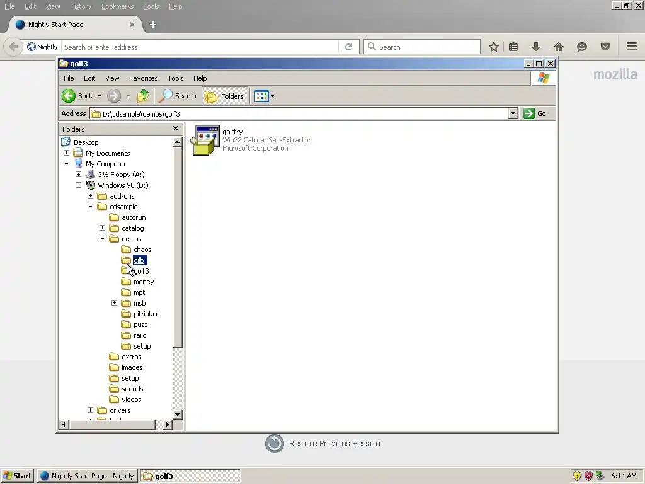The width and height of the screenshot is (645, 484).
Task: Click folder tree scroll-right arrow
Action: click(167, 424)
